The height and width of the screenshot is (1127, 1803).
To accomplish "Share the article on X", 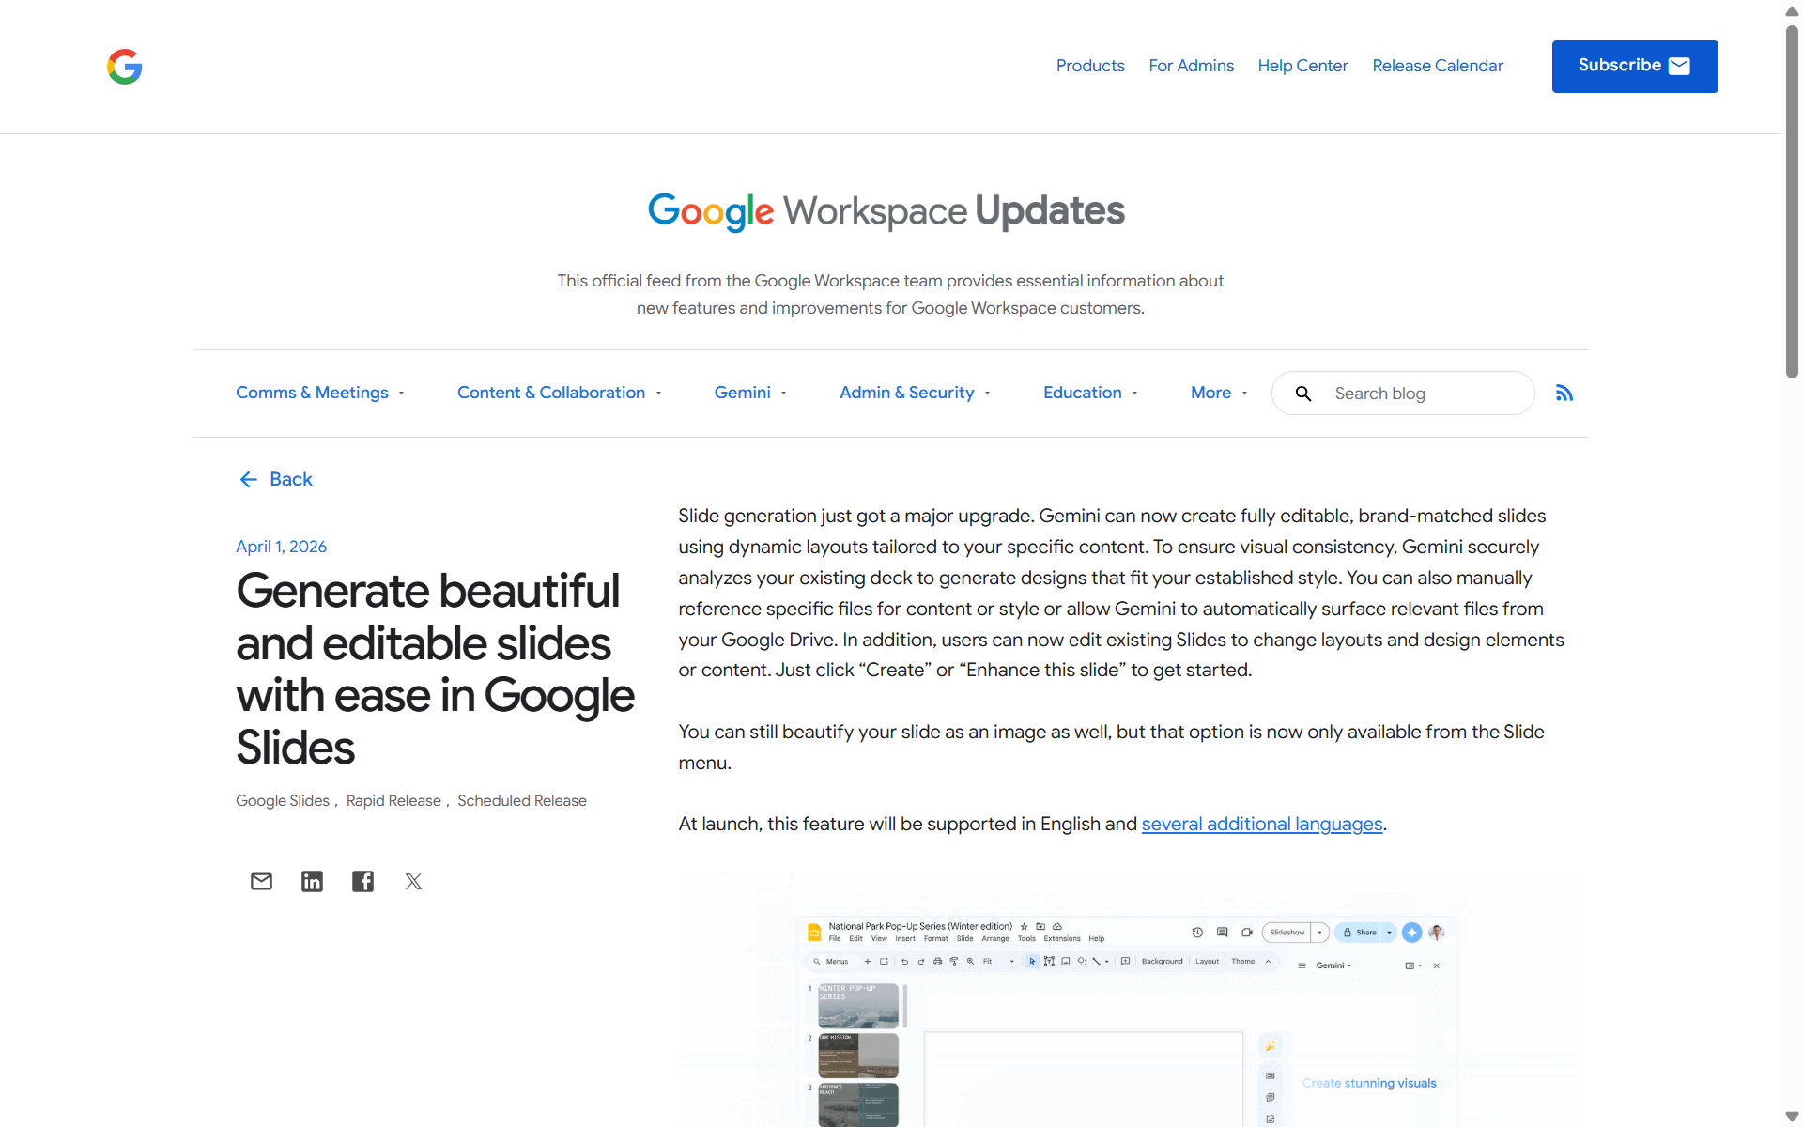I will point(413,881).
